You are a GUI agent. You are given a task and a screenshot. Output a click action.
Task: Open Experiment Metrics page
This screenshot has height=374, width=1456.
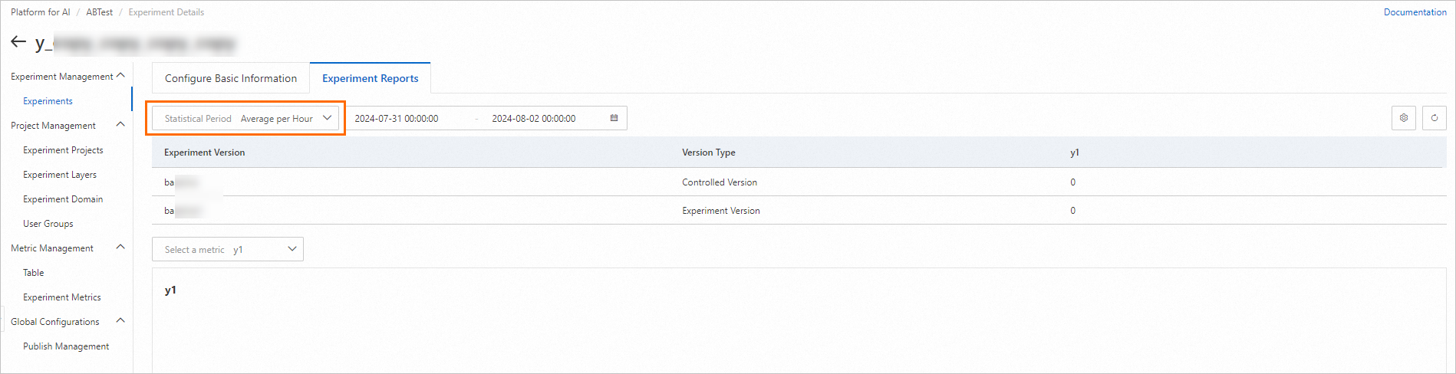pyautogui.click(x=62, y=297)
